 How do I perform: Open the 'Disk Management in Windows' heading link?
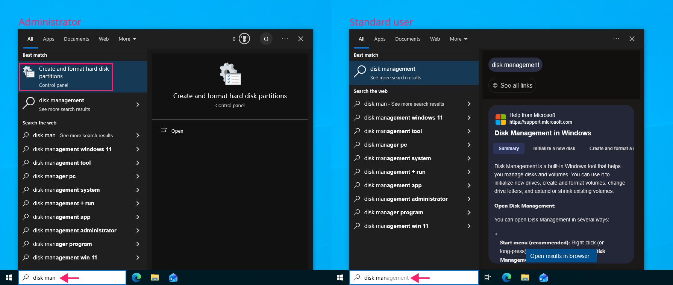click(543, 133)
